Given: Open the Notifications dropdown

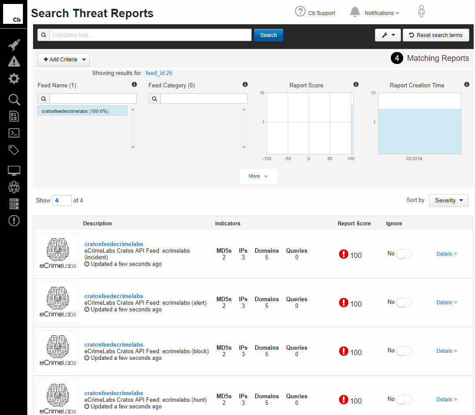Looking at the screenshot, I should click(382, 13).
